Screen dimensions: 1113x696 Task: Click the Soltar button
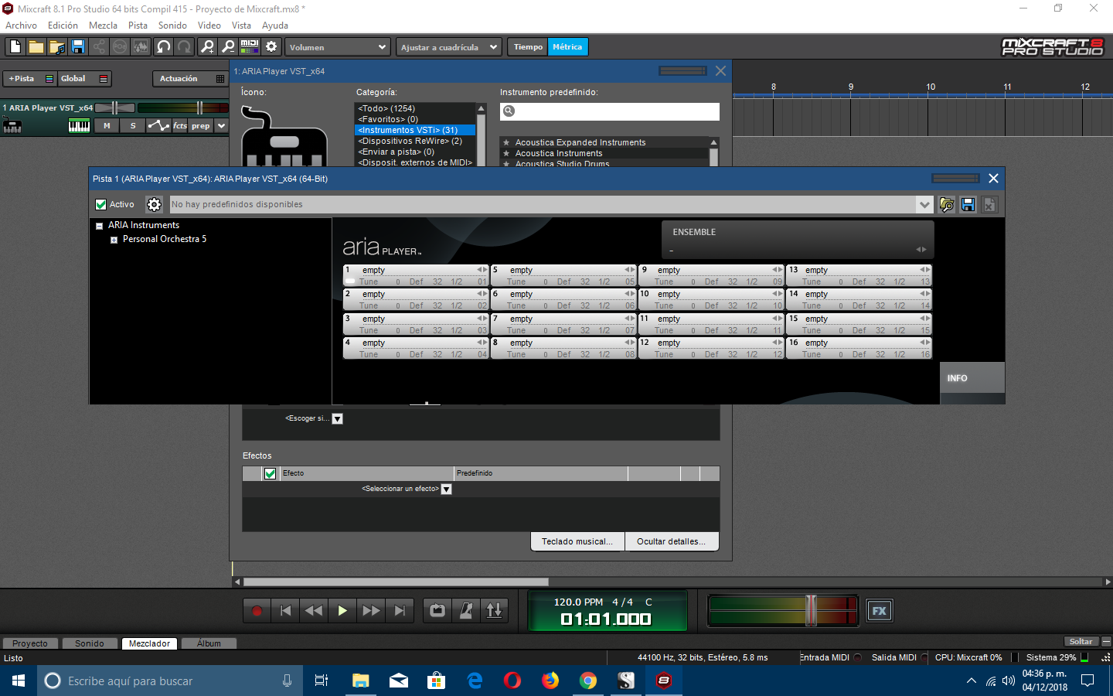tap(1081, 642)
